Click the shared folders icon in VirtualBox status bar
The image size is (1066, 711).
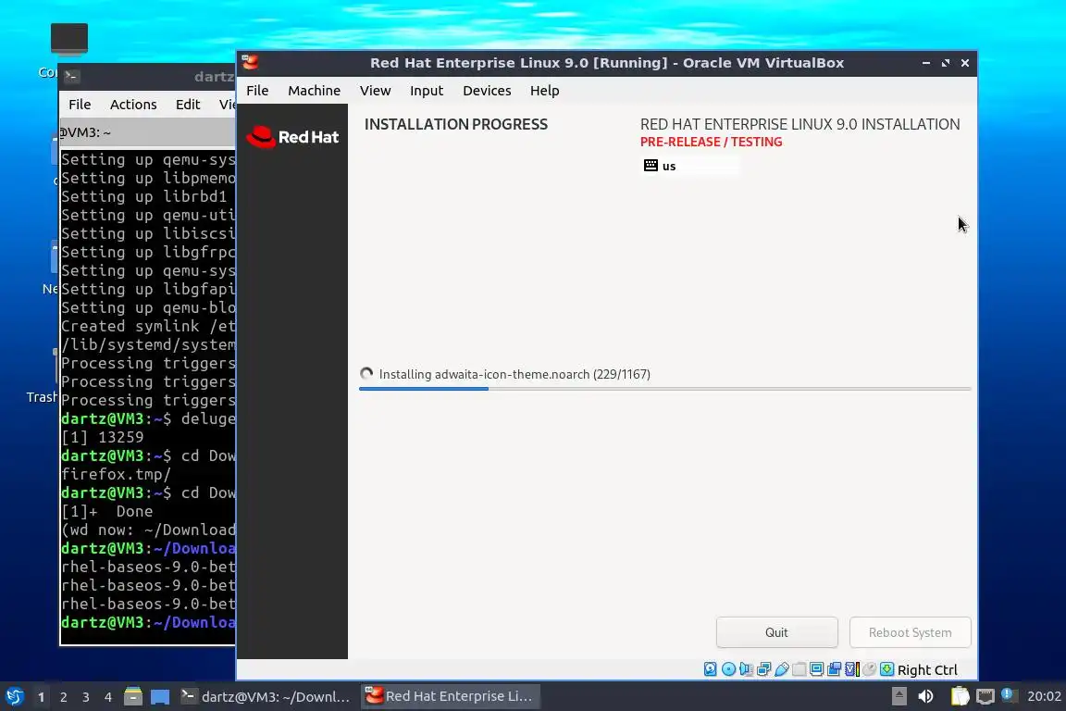click(799, 669)
